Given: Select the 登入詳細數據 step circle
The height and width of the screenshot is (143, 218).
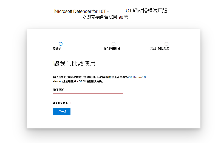Looking at the screenshot, I should click(114, 44).
